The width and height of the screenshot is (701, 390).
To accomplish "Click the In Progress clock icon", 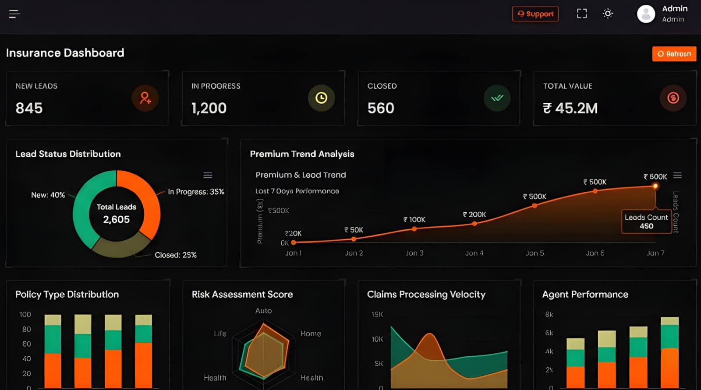I will pyautogui.click(x=321, y=98).
